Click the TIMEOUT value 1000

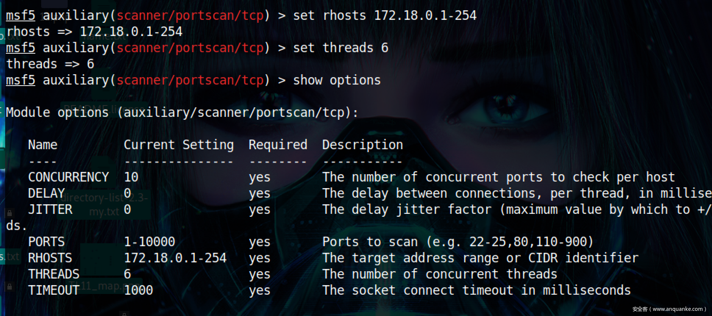pyautogui.click(x=138, y=290)
